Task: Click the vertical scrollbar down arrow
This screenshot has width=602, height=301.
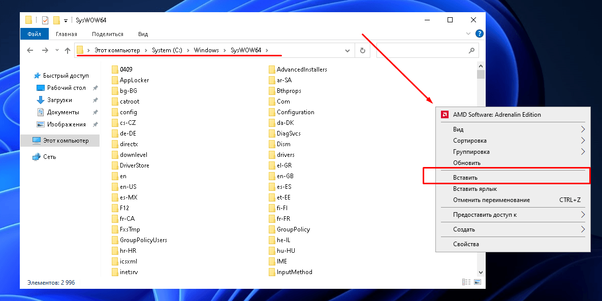Action: (481, 272)
